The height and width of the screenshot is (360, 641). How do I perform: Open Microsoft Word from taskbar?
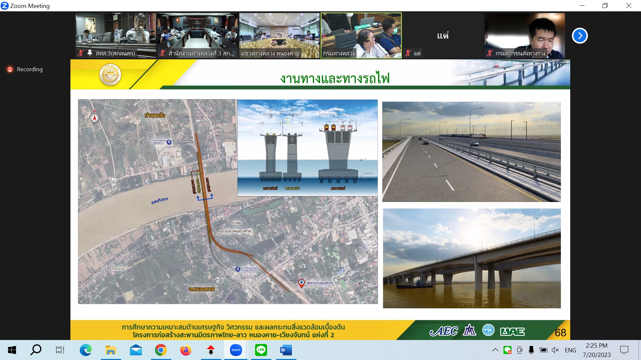tap(286, 350)
